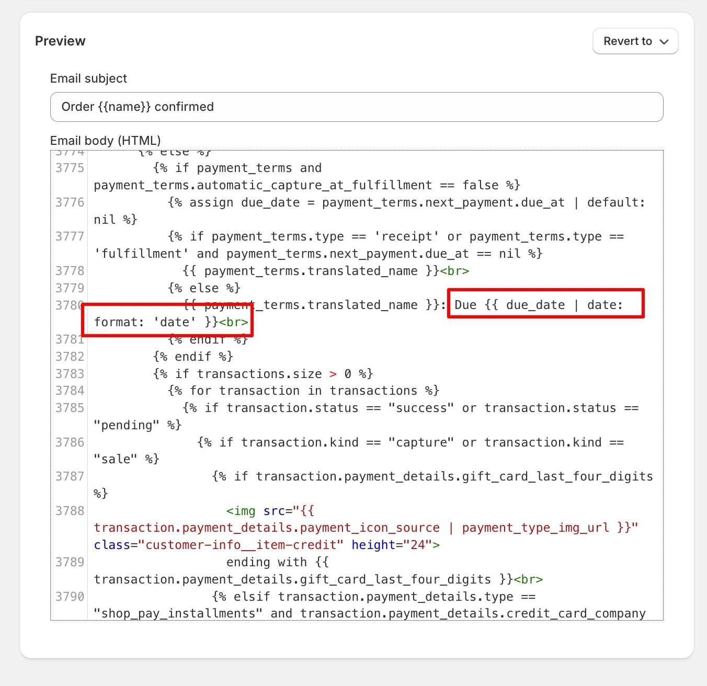Click the '<img src="{{' code text
This screenshot has width=707, height=686.
pyautogui.click(x=270, y=511)
